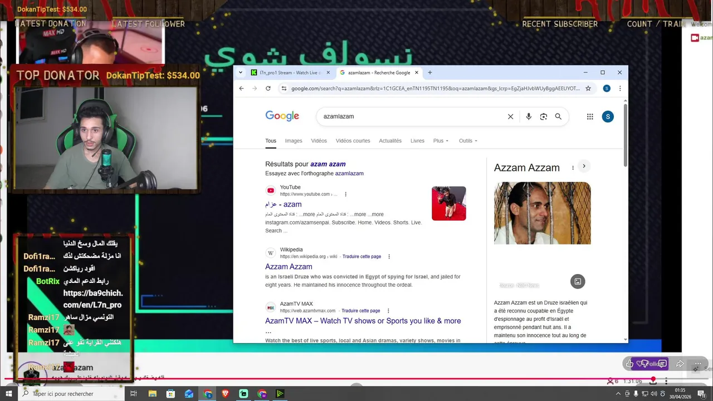Open Google account avatar on page

608,116
